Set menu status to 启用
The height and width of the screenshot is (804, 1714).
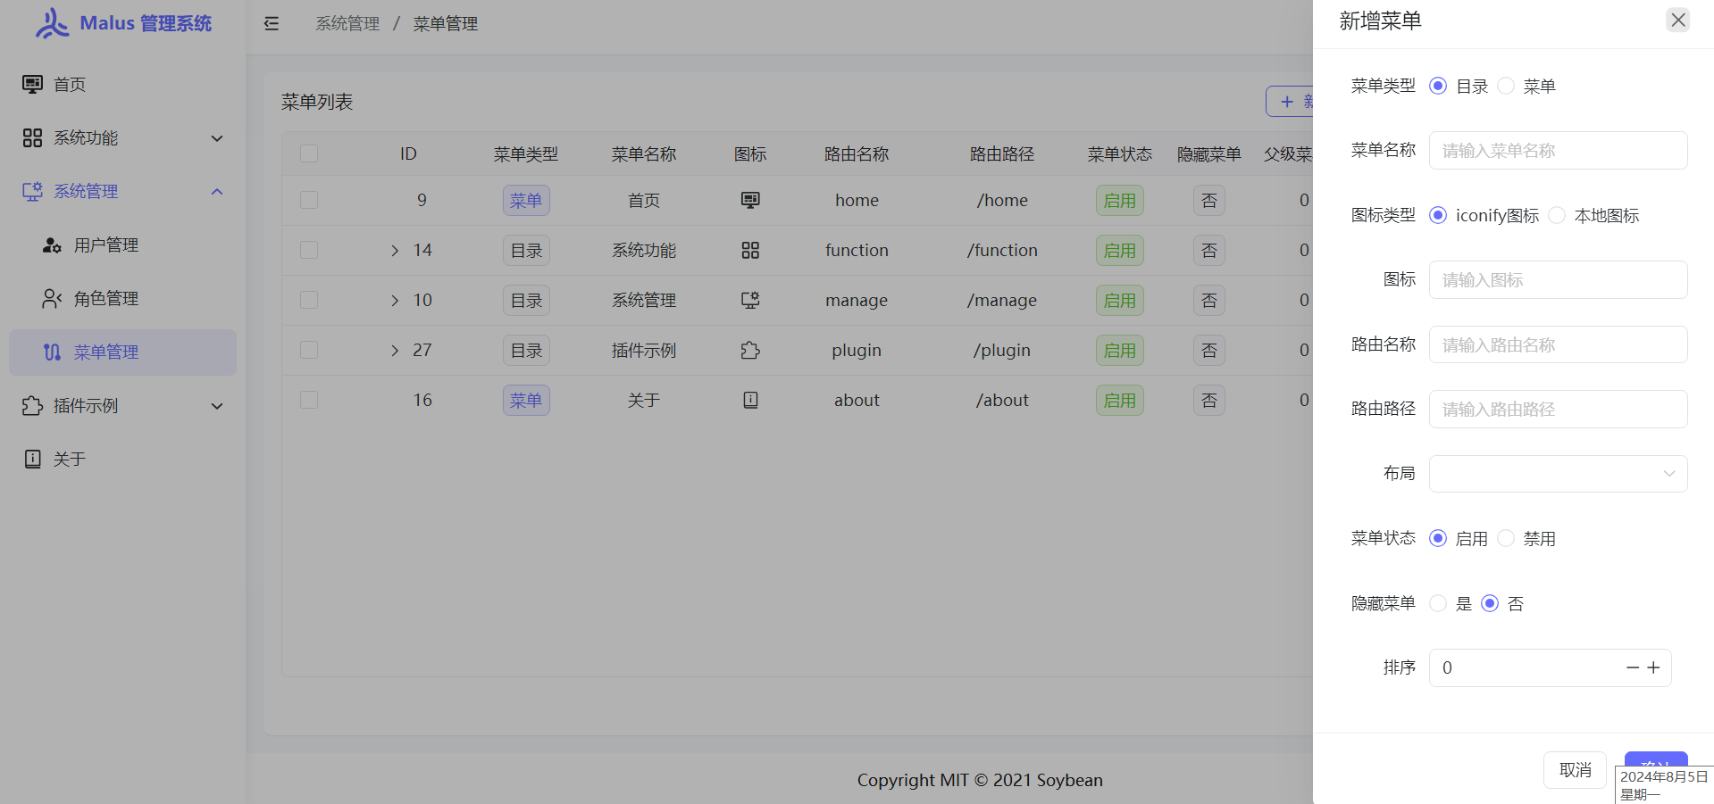pos(1438,538)
